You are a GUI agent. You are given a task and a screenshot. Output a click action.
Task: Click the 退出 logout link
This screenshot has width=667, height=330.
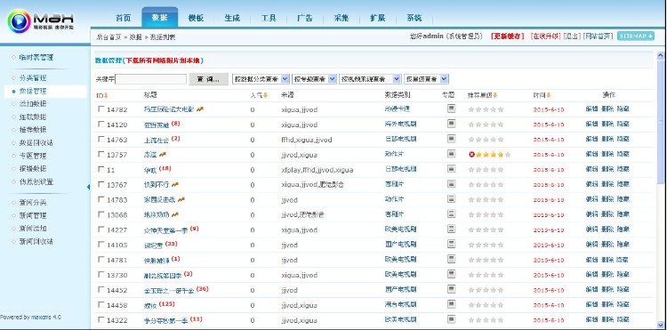pyautogui.click(x=572, y=36)
